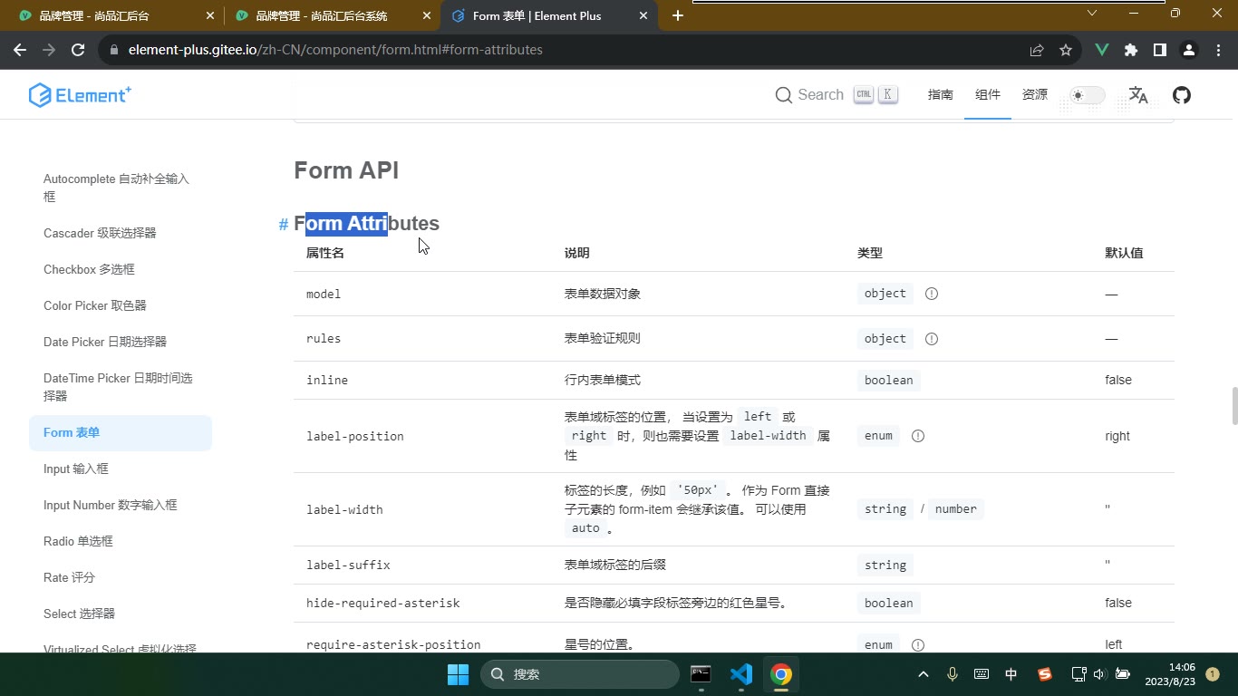
Task: Open the language translation icon
Action: pos(1138,95)
